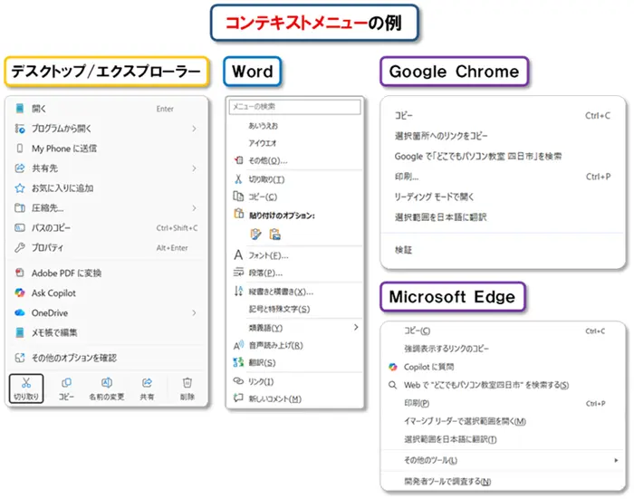
Task: Select フォント in the Word context menu
Action: (x=268, y=255)
